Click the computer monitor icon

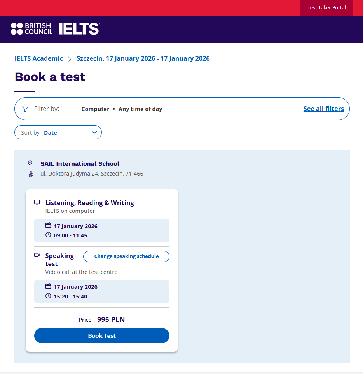pos(37,202)
